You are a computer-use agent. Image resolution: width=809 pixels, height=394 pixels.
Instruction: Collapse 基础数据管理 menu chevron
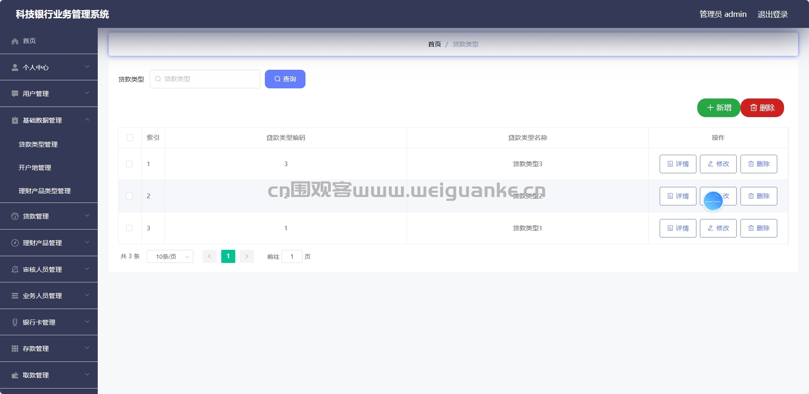[87, 120]
